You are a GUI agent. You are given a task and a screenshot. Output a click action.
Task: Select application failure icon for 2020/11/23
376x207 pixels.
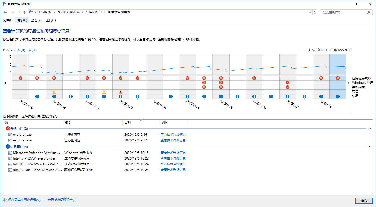coord(138,78)
